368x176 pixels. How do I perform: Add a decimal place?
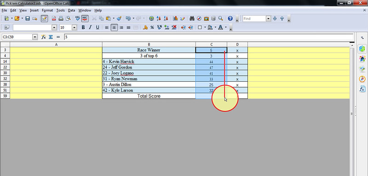pyautogui.click(x=167, y=28)
